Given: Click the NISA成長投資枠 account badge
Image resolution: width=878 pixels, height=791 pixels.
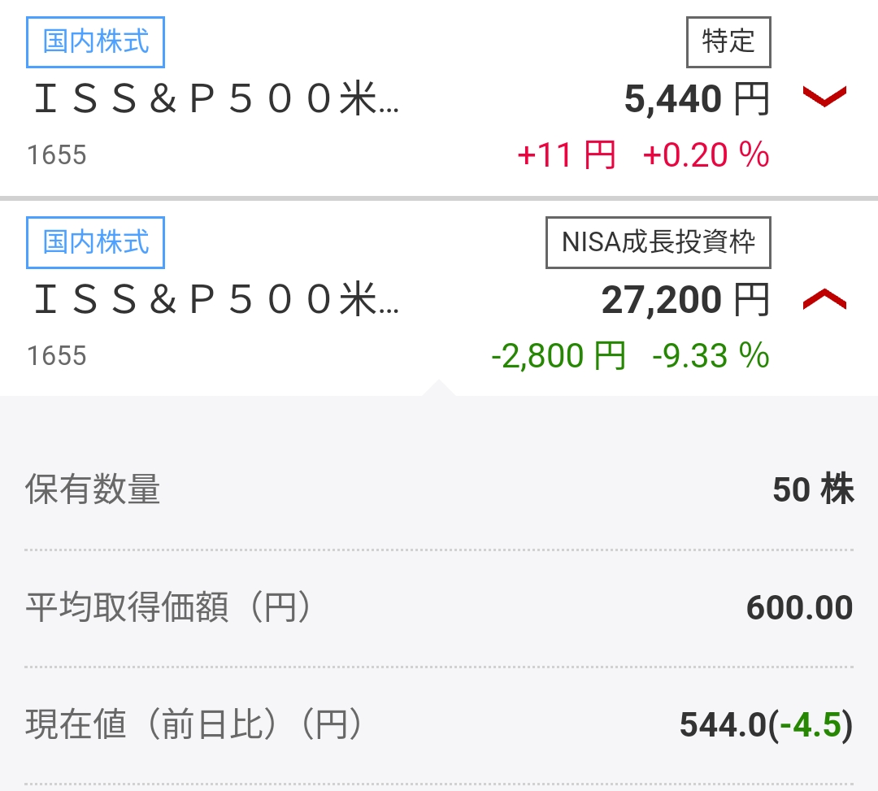Looking at the screenshot, I should tap(658, 242).
